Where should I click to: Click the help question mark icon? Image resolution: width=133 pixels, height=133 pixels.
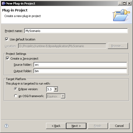click(x=6, y=126)
